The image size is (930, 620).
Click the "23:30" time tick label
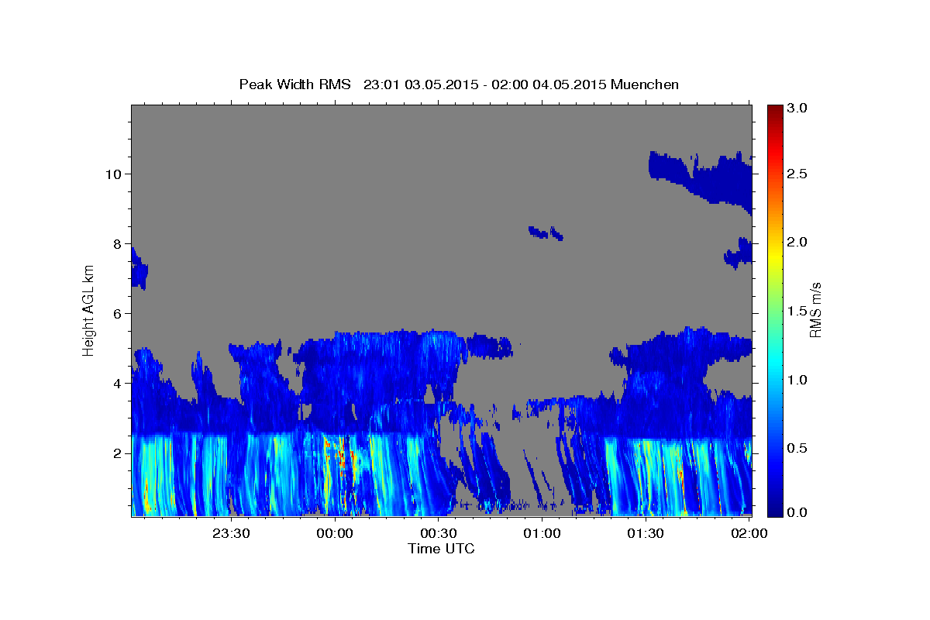232,534
